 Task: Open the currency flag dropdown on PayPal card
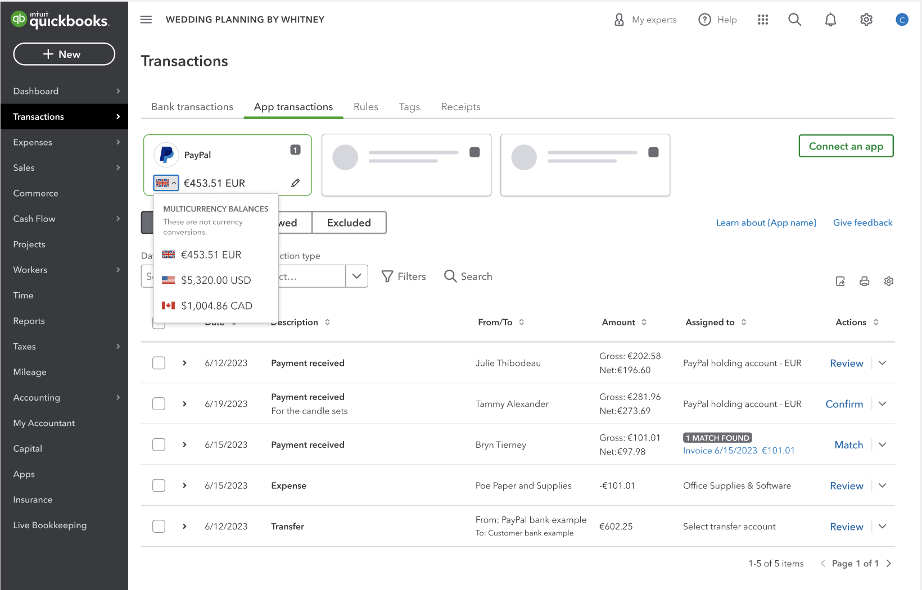tap(166, 183)
